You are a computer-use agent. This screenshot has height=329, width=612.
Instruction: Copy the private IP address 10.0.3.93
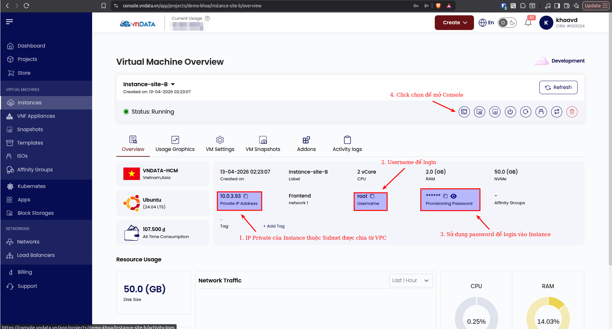pyautogui.click(x=245, y=196)
